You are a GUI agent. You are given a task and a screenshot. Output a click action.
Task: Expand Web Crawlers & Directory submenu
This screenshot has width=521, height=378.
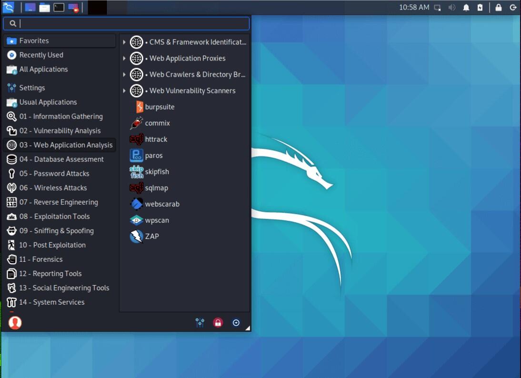(197, 75)
